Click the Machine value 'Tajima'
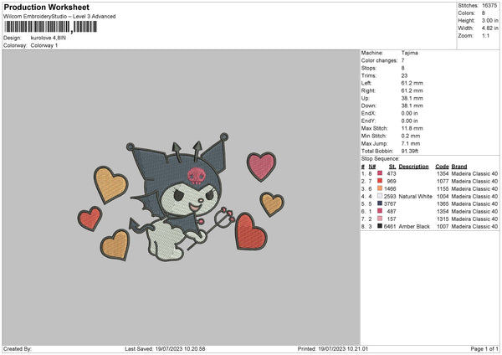This screenshot has width=502, height=355. click(x=409, y=53)
